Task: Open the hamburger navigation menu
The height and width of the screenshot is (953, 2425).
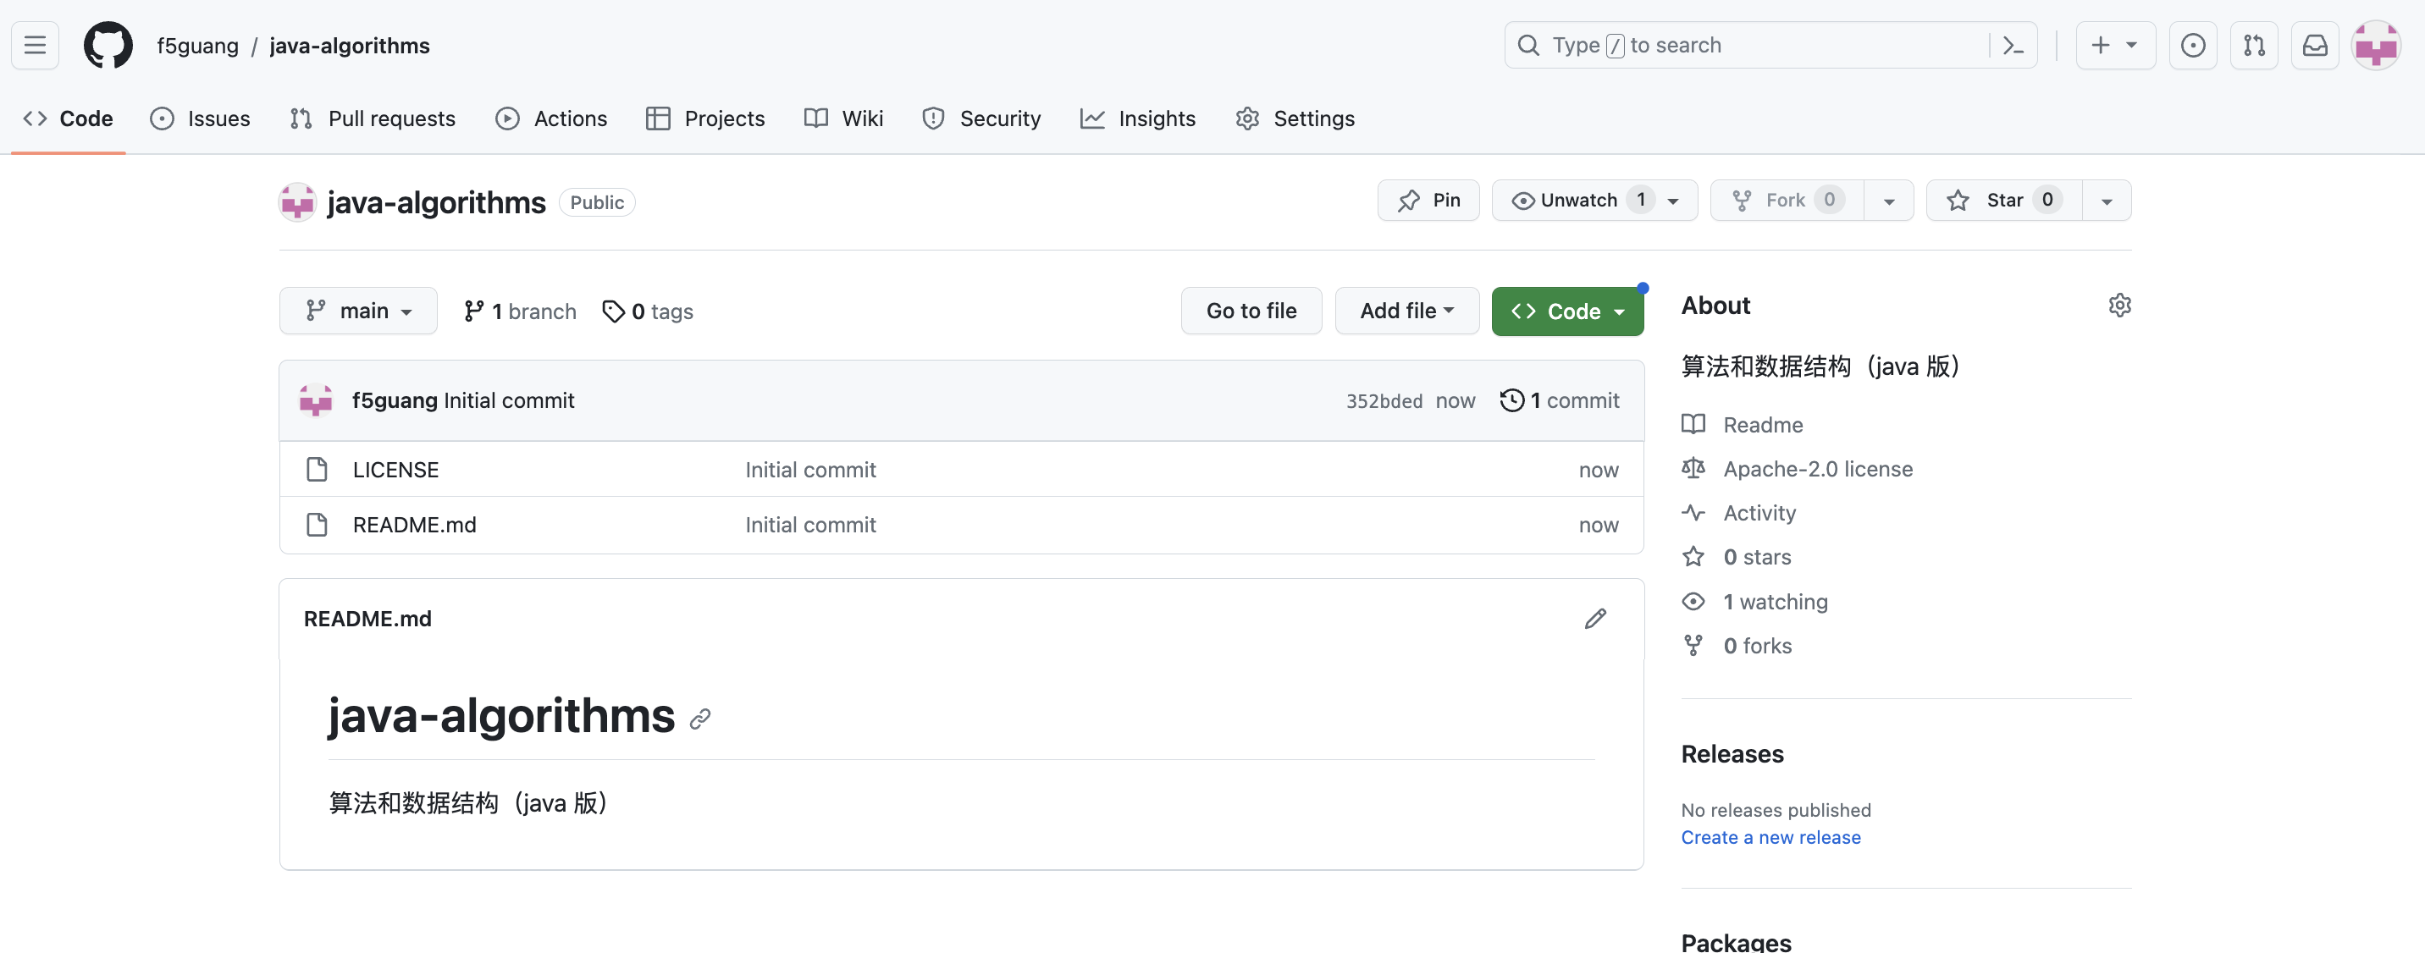Action: pyautogui.click(x=35, y=45)
